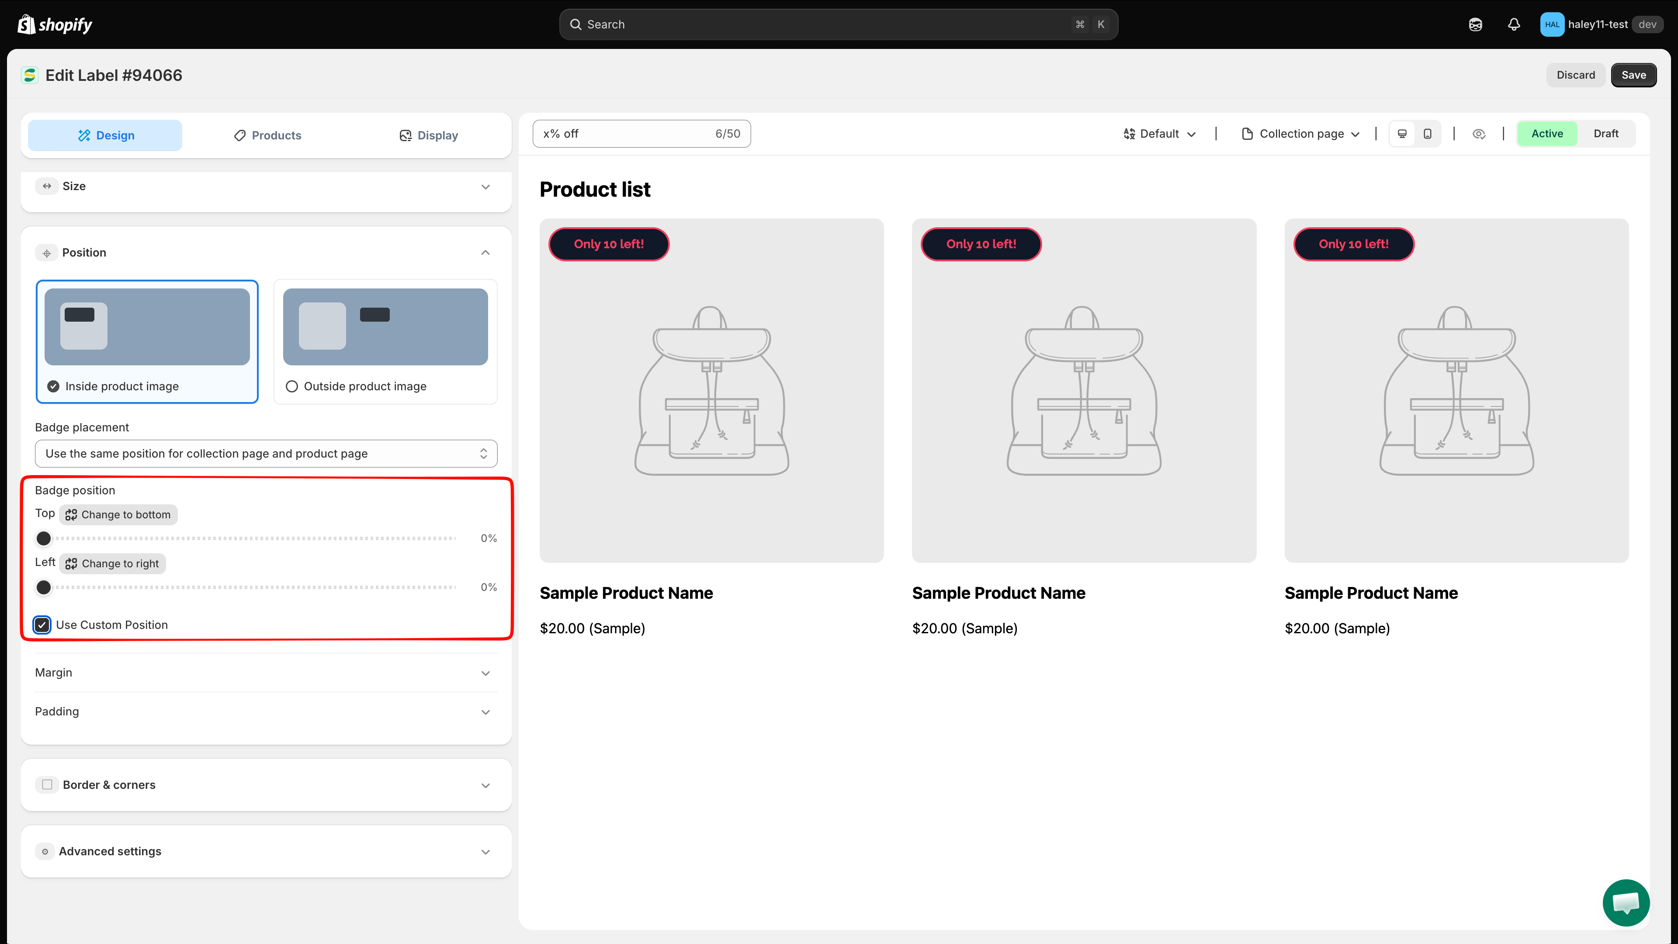Open the Collection page dropdown
This screenshot has width=1678, height=944.
1301,134
